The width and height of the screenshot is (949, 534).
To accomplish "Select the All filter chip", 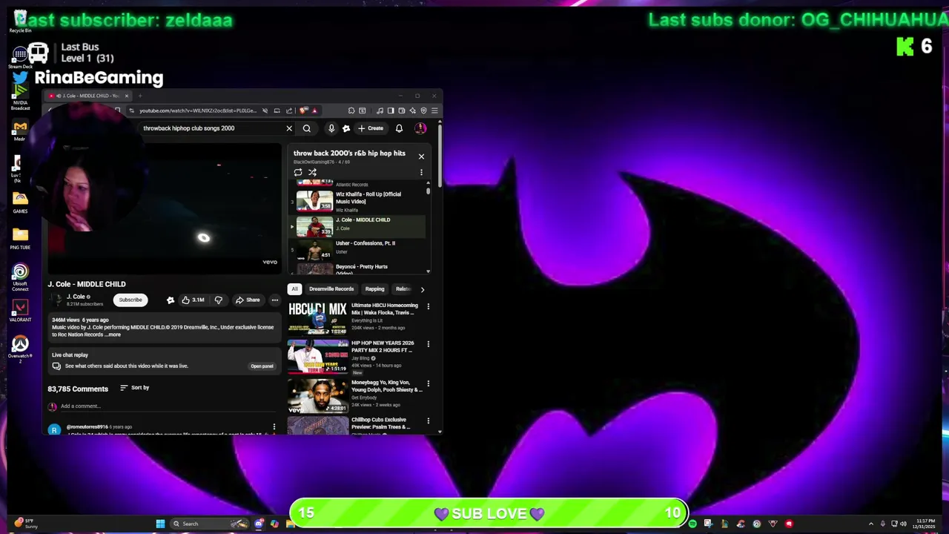I will (x=294, y=289).
